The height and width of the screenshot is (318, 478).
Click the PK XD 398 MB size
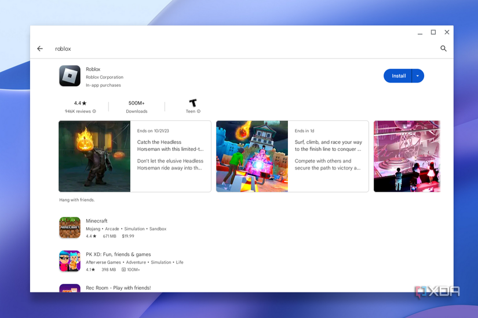108,269
